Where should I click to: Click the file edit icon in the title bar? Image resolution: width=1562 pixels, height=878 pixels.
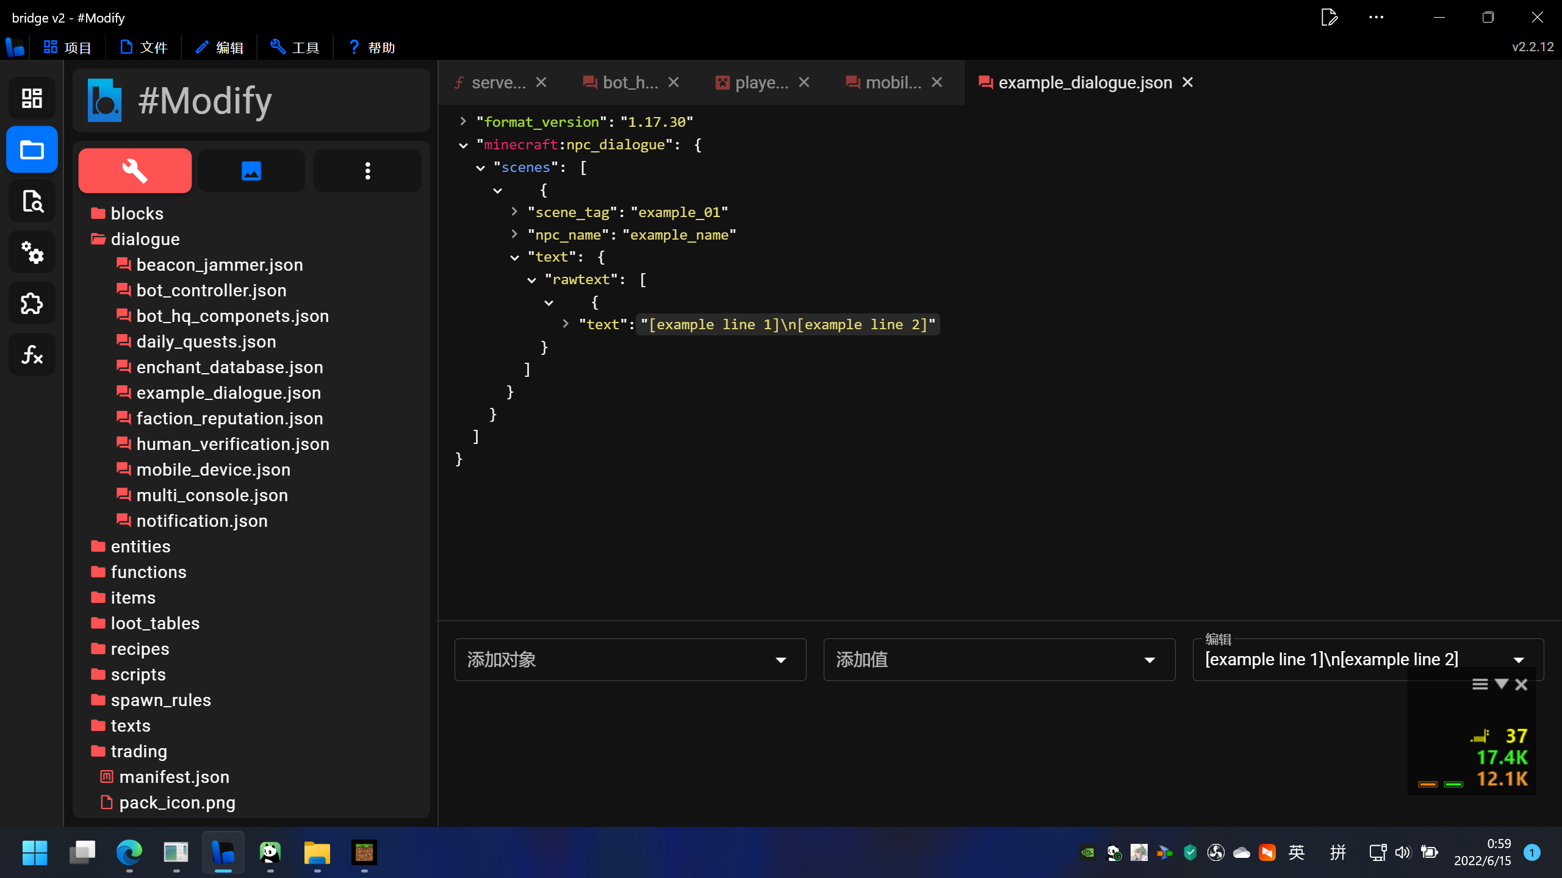pos(1330,16)
